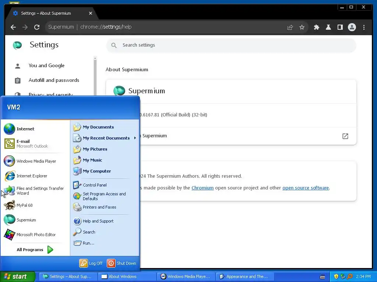Image resolution: width=377 pixels, height=282 pixels.
Task: Open the browser three-dot menu
Action: [364, 27]
